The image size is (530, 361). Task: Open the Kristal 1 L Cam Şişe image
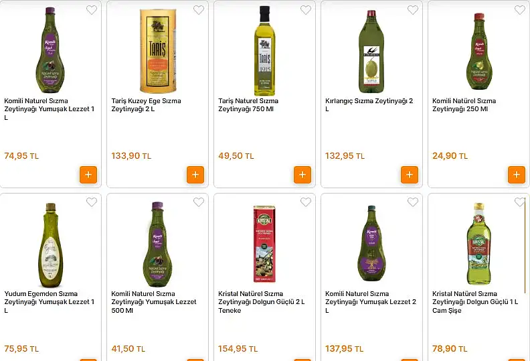478,244
